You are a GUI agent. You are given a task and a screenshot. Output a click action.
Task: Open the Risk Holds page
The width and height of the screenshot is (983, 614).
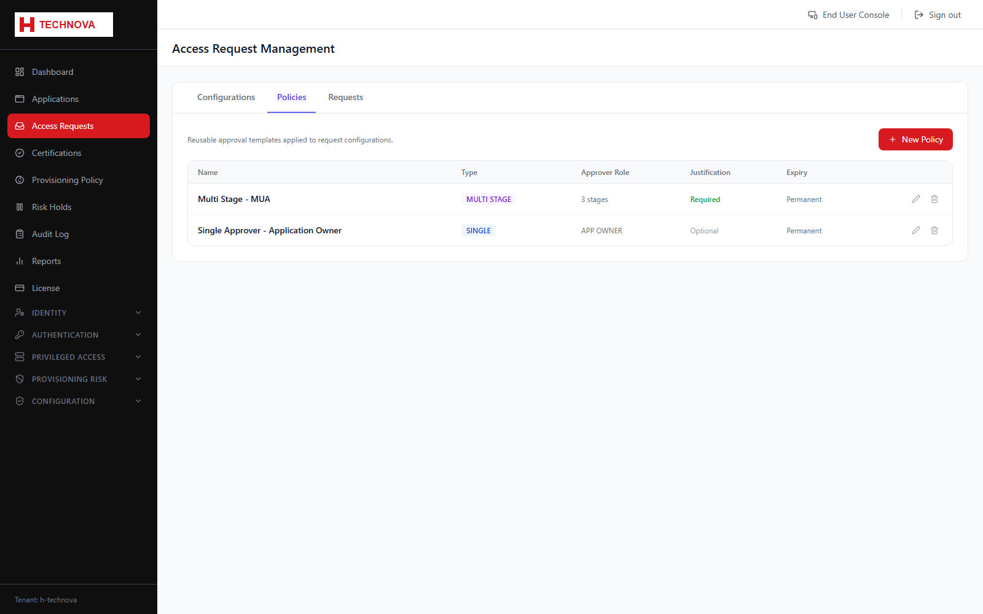[x=79, y=207]
